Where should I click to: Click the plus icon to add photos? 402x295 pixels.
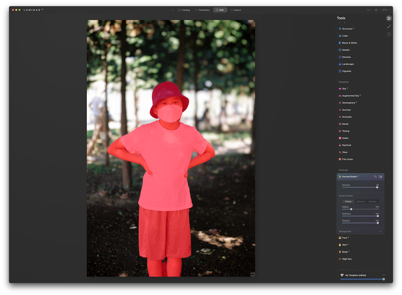coord(172,10)
